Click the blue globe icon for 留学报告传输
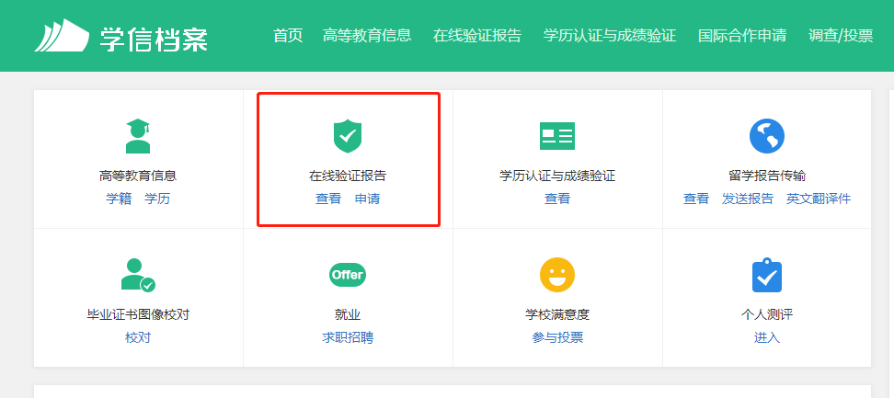The width and height of the screenshot is (894, 398). click(766, 136)
